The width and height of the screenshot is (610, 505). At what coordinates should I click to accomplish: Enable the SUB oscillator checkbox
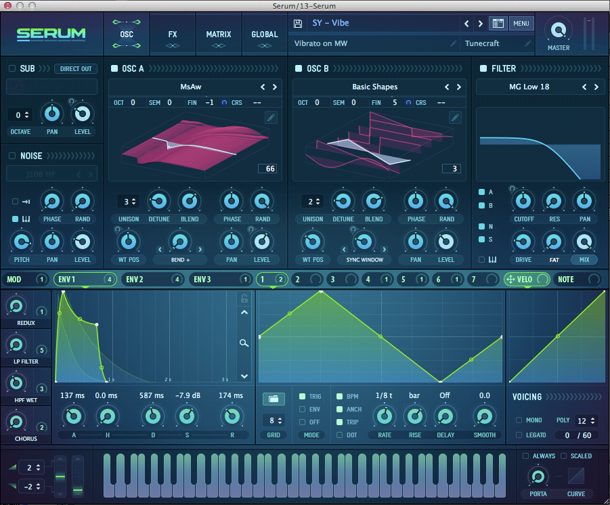pyautogui.click(x=12, y=68)
